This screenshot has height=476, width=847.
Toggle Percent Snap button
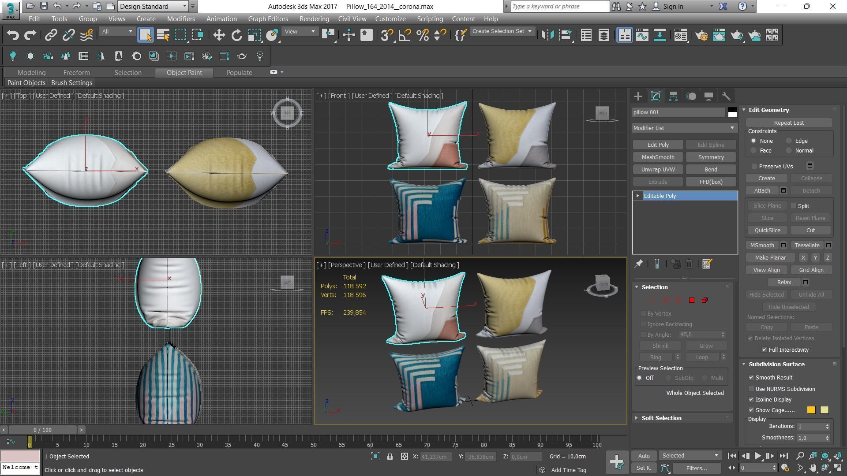click(x=422, y=35)
